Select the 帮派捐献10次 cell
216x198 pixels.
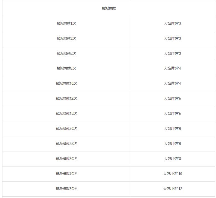[x=66, y=83]
